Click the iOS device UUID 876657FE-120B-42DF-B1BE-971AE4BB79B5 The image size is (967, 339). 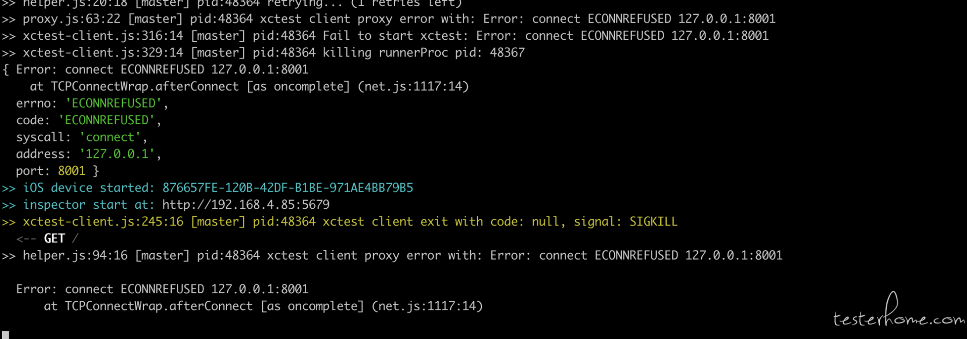click(x=288, y=188)
